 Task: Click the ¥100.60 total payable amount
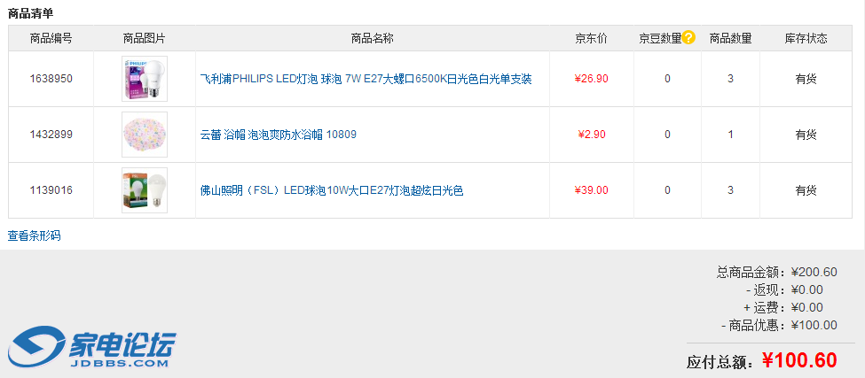coord(800,360)
